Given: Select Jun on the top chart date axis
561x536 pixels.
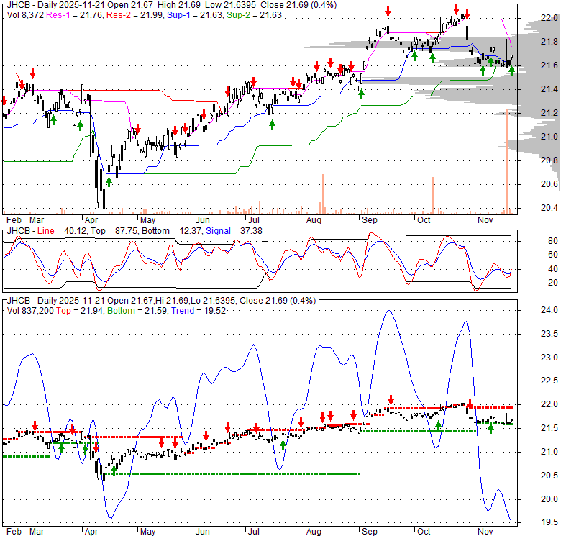Looking at the screenshot, I should point(203,219).
